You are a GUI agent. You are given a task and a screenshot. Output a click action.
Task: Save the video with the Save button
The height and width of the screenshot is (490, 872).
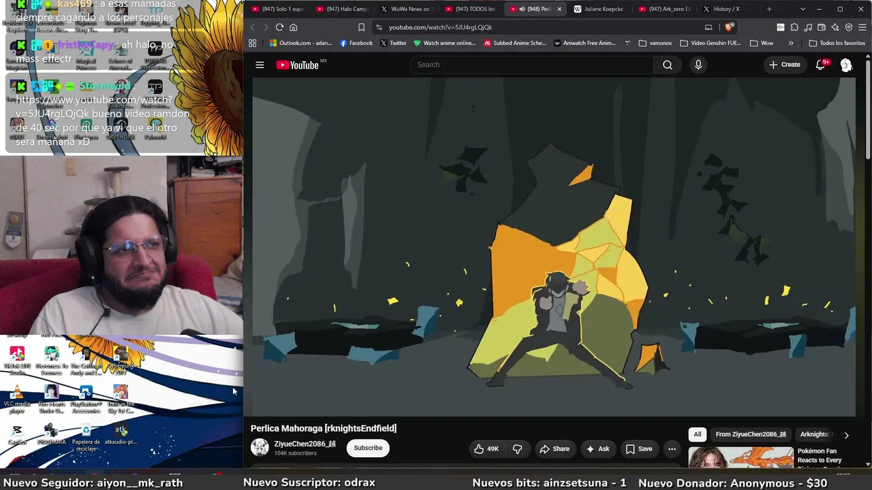(639, 448)
